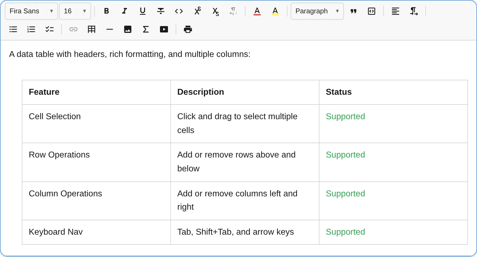The image size is (477, 257).
Task: Click the Description header cell
Action: pos(245,92)
